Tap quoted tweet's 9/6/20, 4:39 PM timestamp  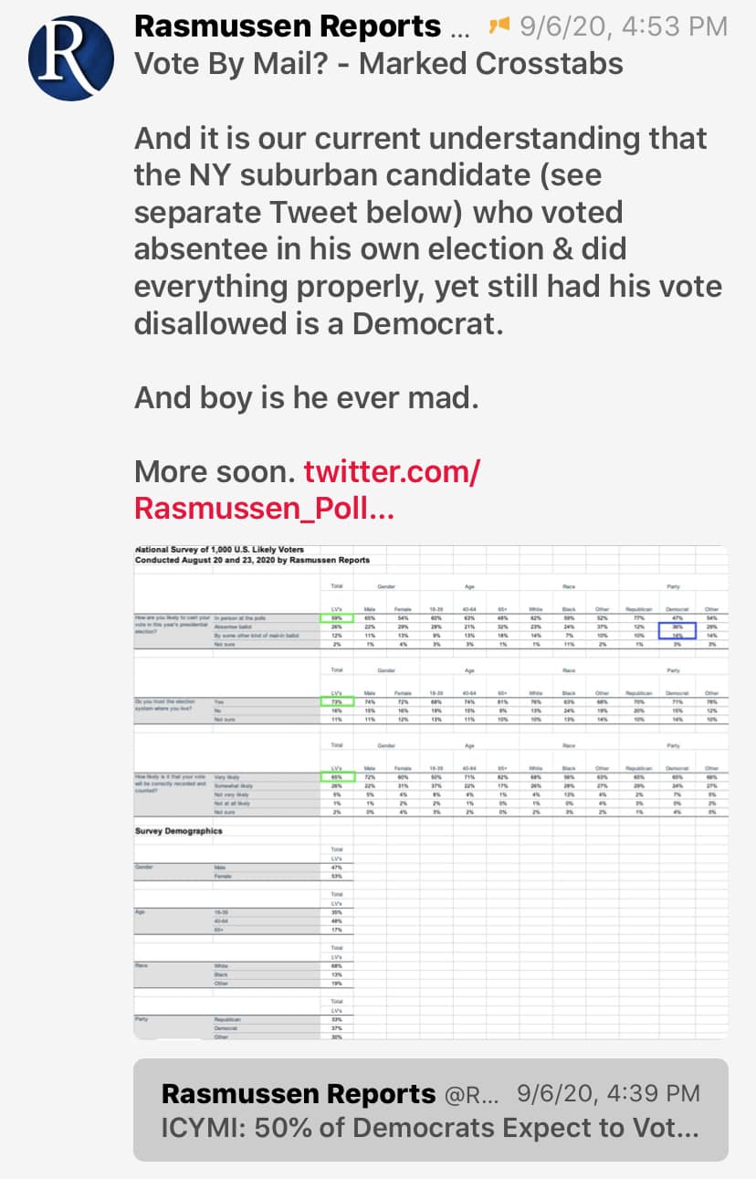coord(608,1093)
